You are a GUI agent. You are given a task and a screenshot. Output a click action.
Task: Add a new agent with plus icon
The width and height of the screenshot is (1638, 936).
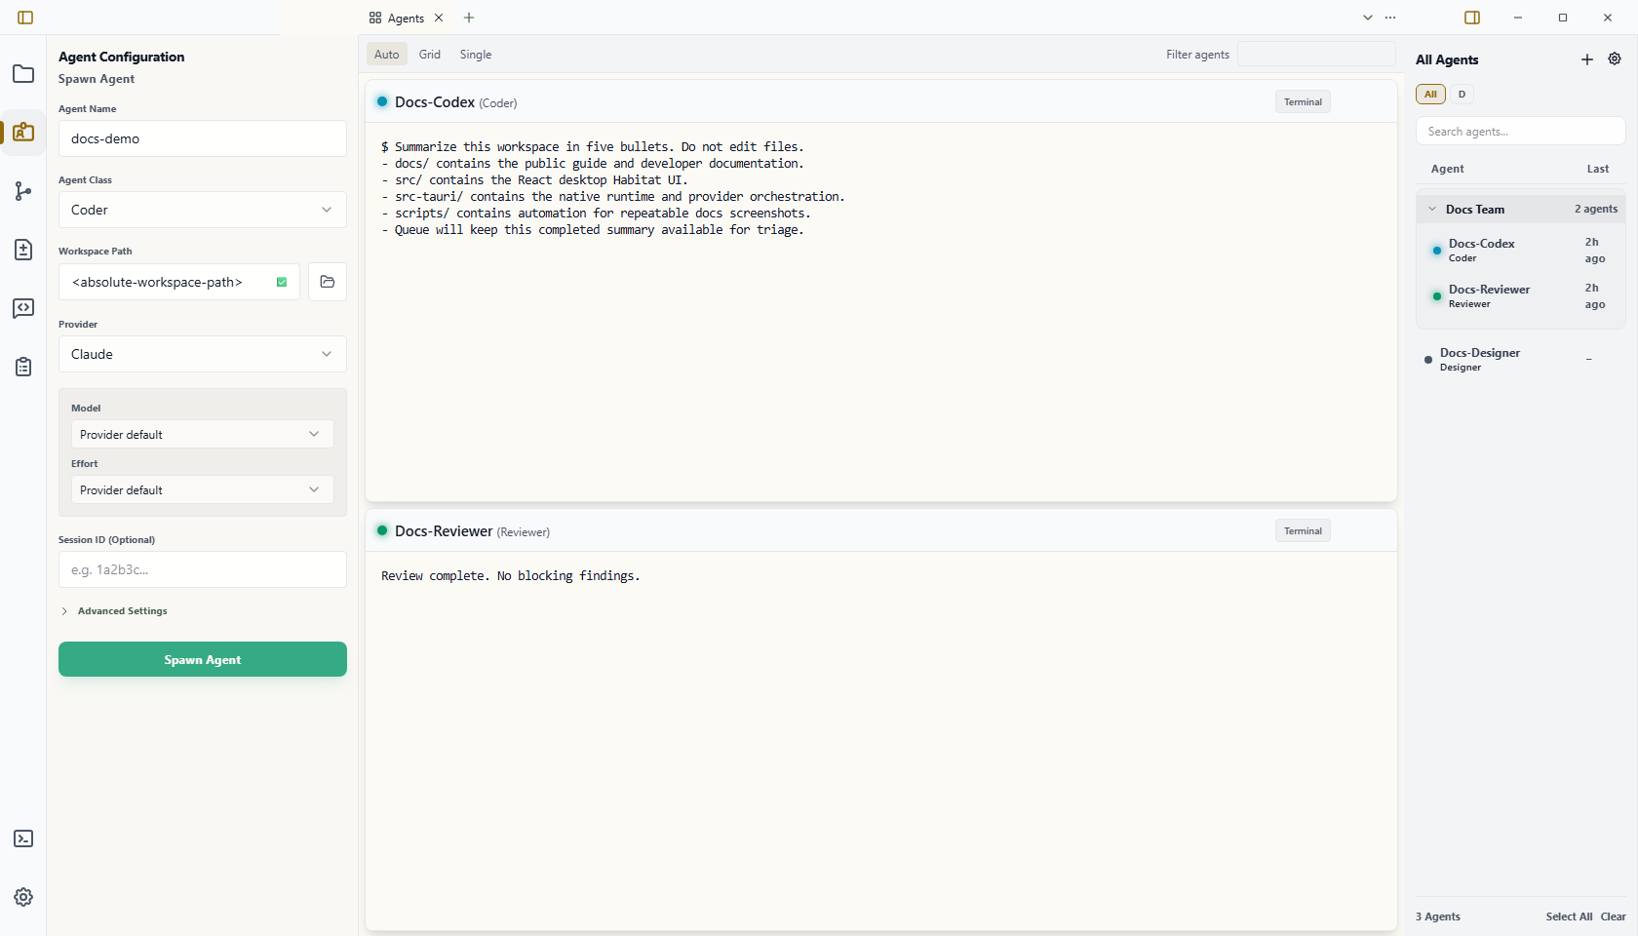click(1587, 59)
